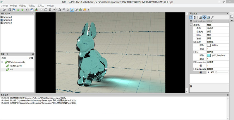This screenshot has width=234, height=120.
Task: Collapse the kt property group
Action: [x=195, y=52]
